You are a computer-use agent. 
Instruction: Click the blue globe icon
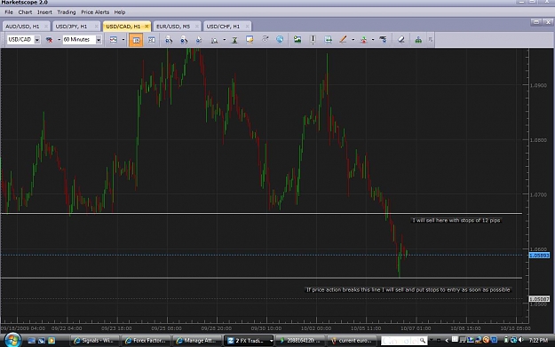pos(280,40)
